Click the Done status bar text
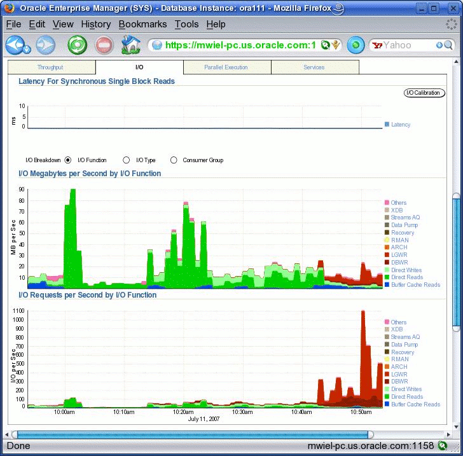 [x=18, y=446]
